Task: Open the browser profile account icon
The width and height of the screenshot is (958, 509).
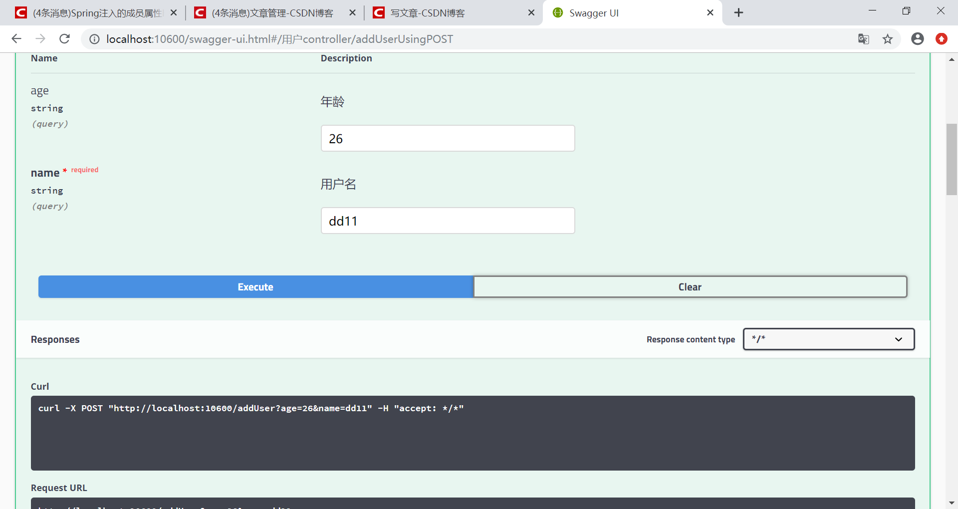Action: click(917, 39)
